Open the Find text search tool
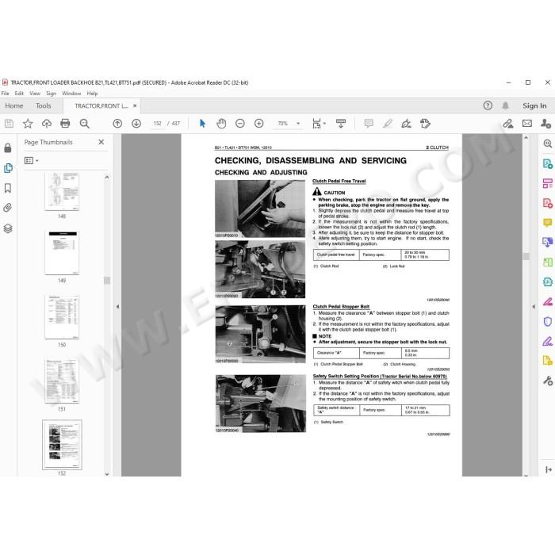The height and width of the screenshot is (555, 555). 84,124
